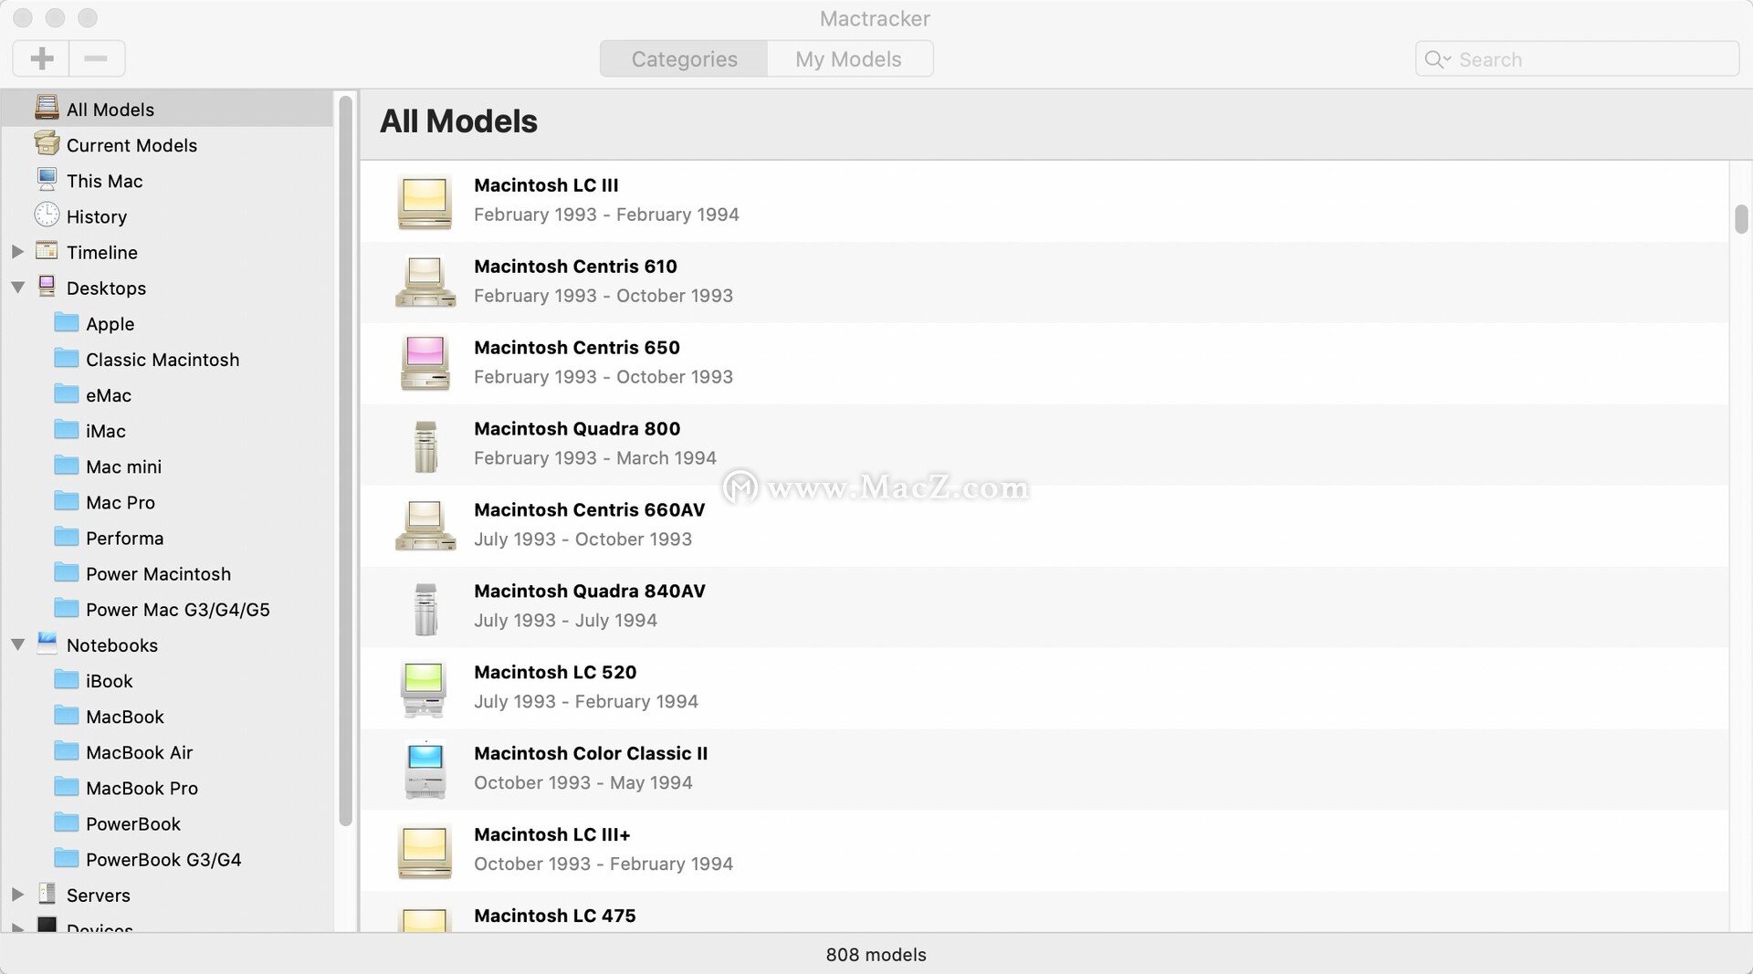Viewport: 1753px width, 974px height.
Task: Select the Macintosh LC 475 row
Action: pos(1044,913)
